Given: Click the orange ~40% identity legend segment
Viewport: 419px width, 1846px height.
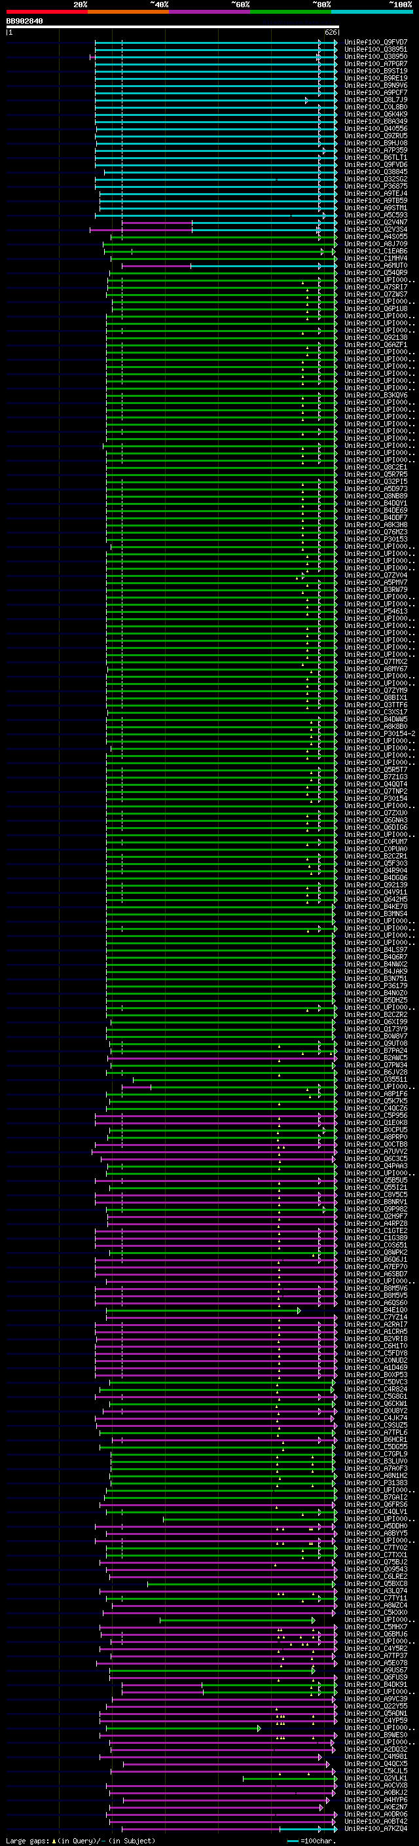Looking at the screenshot, I should 128,12.
